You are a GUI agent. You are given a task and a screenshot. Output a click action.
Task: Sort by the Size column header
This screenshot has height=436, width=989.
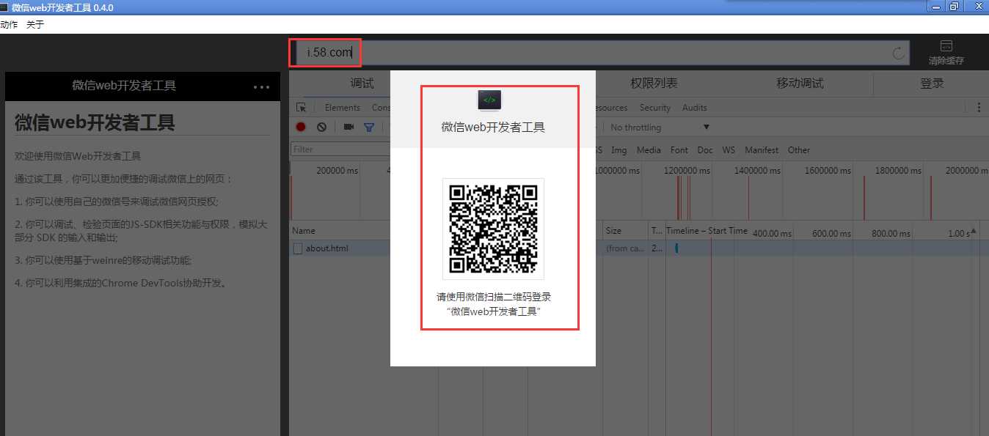[613, 231]
